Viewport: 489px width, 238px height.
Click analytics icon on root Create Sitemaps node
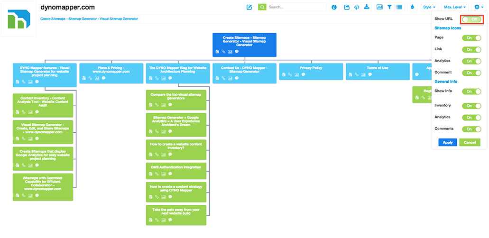coord(230,52)
